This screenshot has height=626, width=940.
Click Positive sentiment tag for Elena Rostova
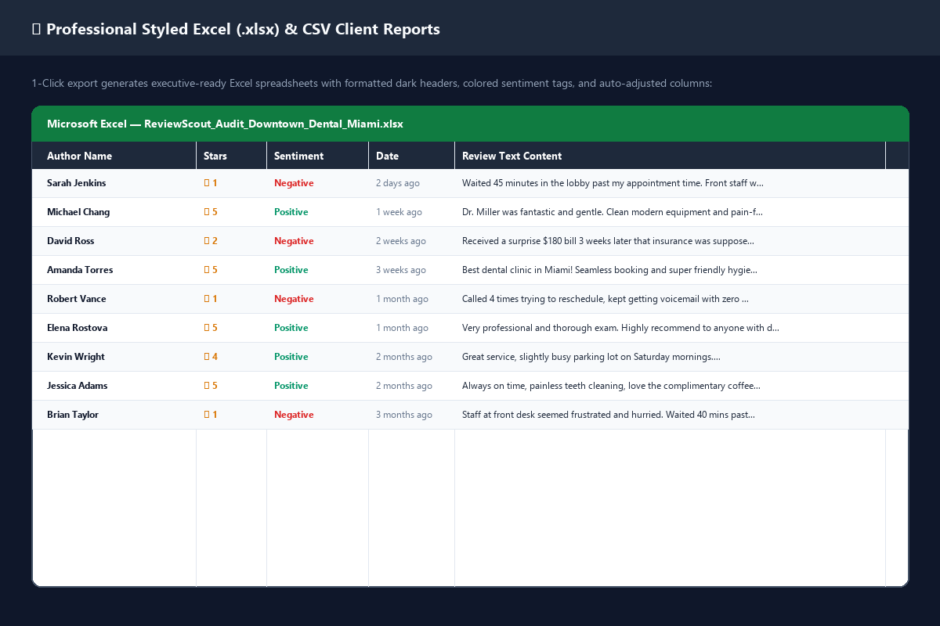(x=291, y=328)
